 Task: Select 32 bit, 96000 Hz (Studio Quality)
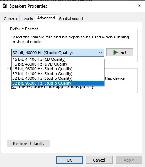[x=58, y=83]
